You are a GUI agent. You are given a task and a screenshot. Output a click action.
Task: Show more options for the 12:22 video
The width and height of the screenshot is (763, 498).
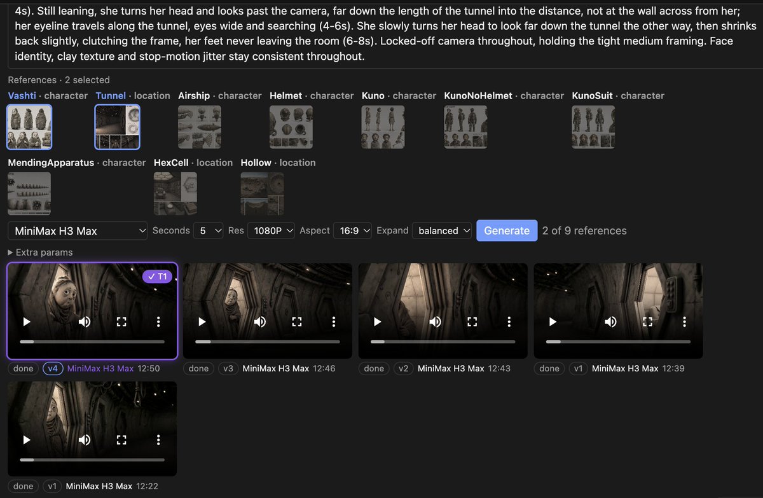click(158, 439)
